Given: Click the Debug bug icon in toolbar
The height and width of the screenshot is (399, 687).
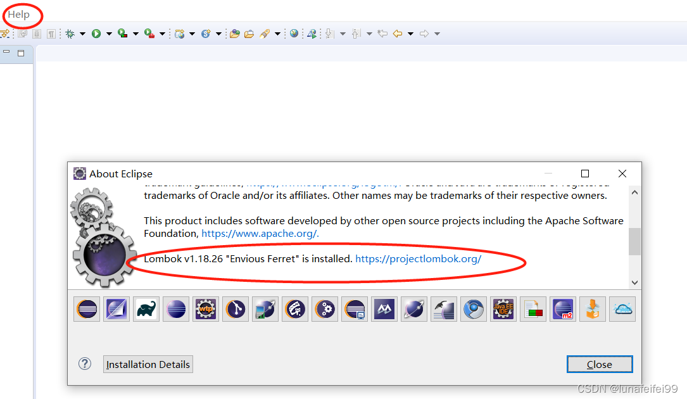Looking at the screenshot, I should [70, 34].
